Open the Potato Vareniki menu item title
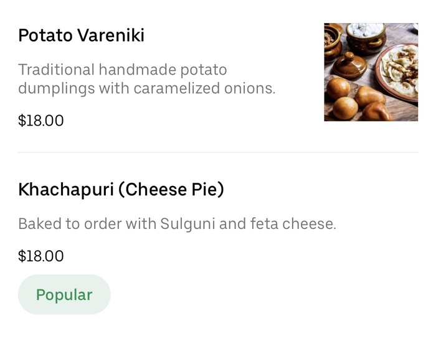 [81, 35]
